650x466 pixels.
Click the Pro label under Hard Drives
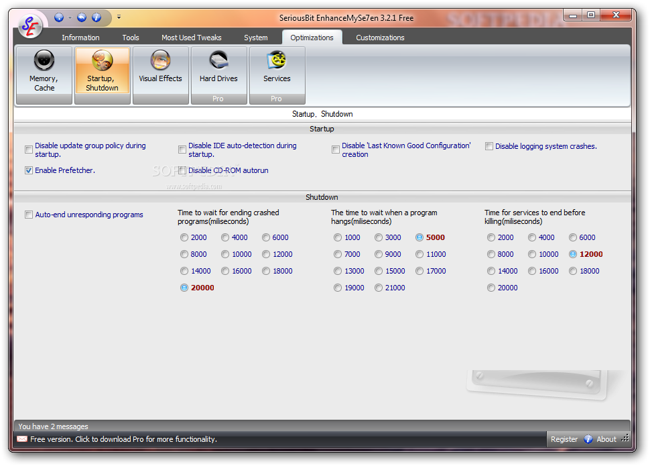218,99
